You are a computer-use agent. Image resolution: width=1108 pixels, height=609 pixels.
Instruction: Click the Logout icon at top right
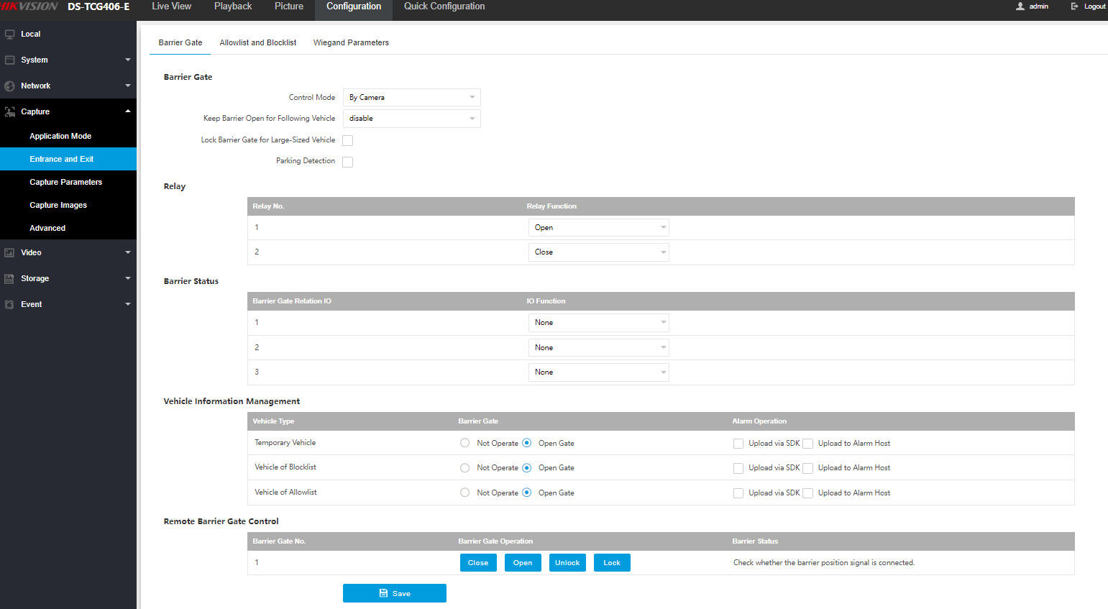(x=1075, y=6)
